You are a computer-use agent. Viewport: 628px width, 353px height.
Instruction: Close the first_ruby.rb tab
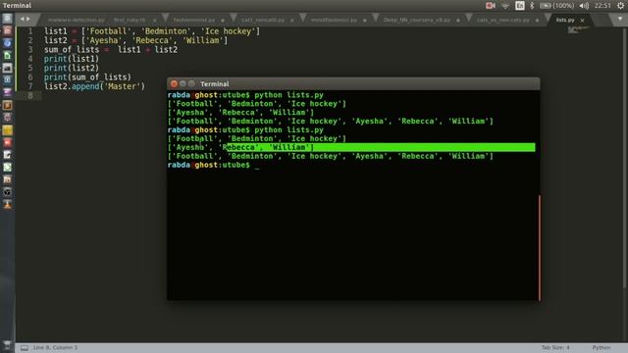click(x=154, y=20)
